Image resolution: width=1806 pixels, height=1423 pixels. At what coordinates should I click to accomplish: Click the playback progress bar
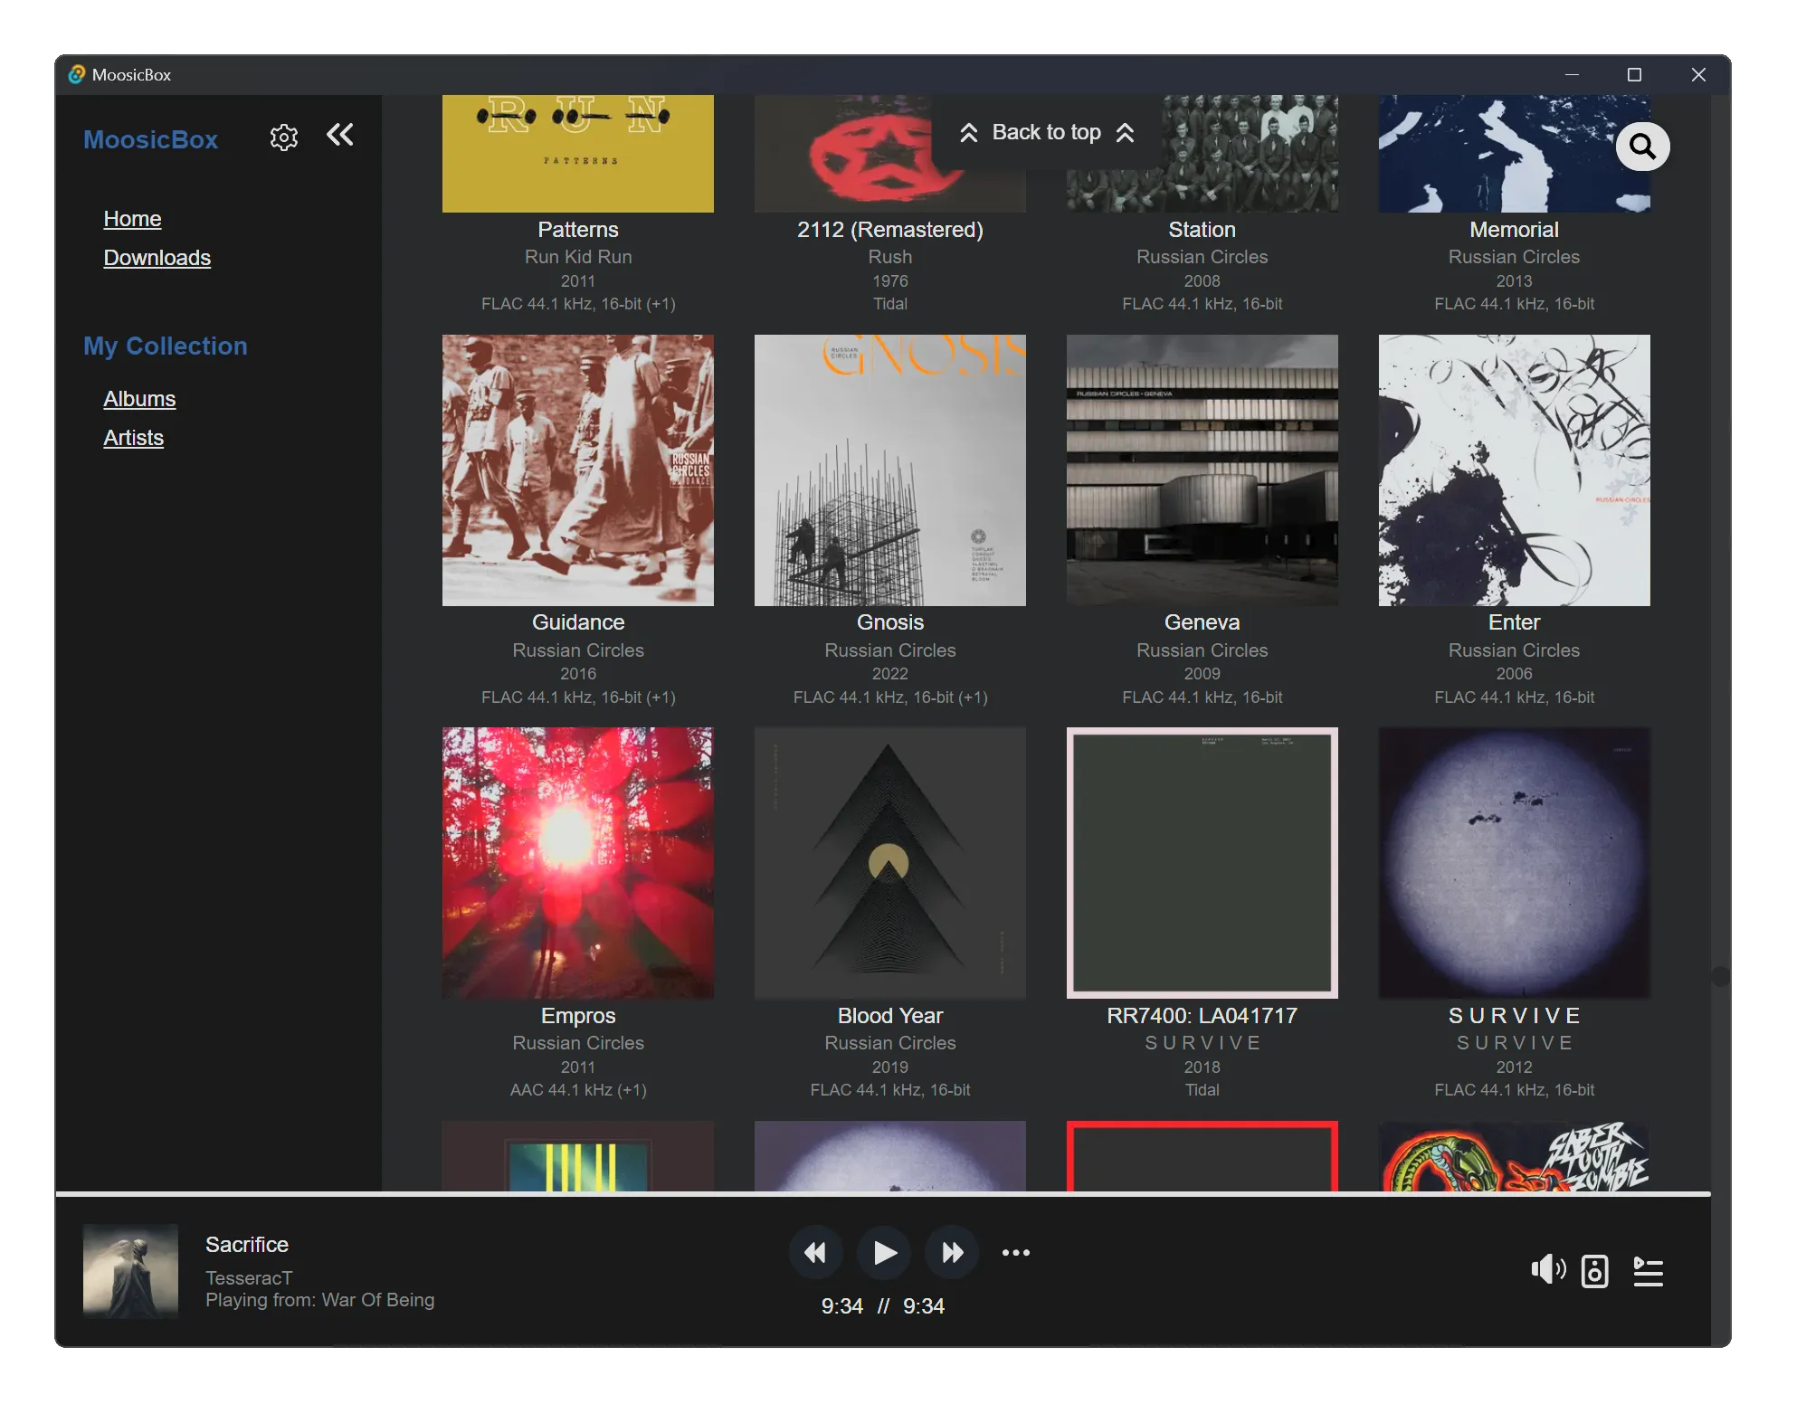tap(882, 1194)
